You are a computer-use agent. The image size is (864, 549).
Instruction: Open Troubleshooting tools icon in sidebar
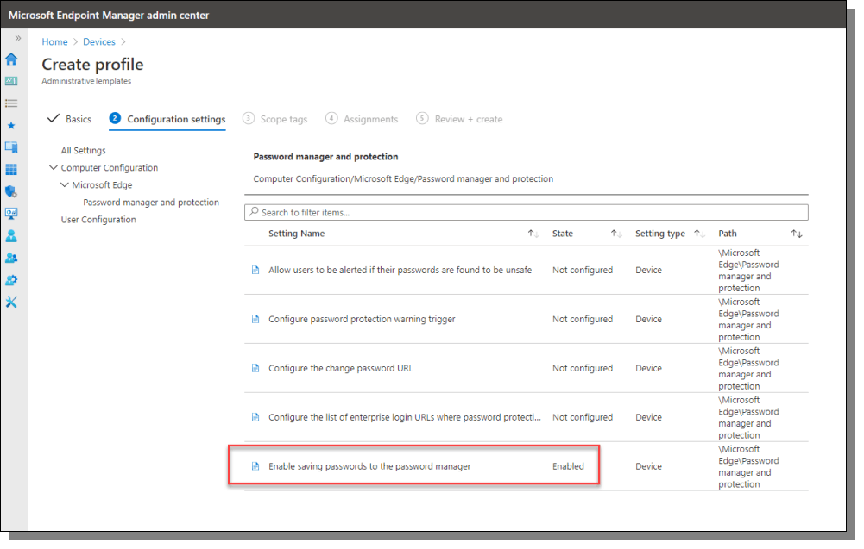pos(11,302)
